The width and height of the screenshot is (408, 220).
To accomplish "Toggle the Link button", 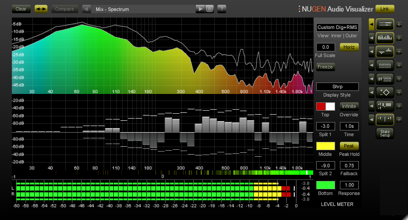I will coord(385,9).
